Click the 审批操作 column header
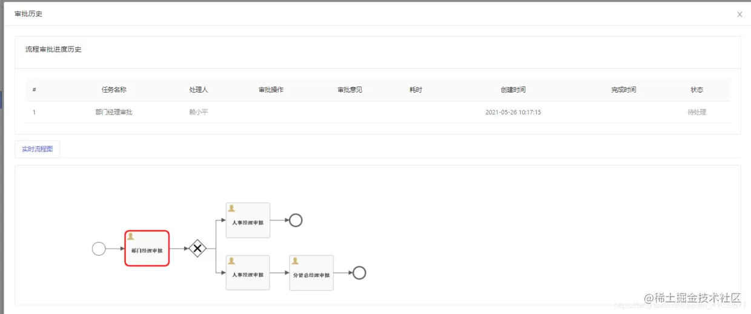Screen dimensions: 751x314 click(x=271, y=90)
